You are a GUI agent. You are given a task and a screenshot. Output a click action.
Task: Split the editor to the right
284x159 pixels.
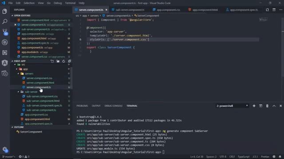274,10
